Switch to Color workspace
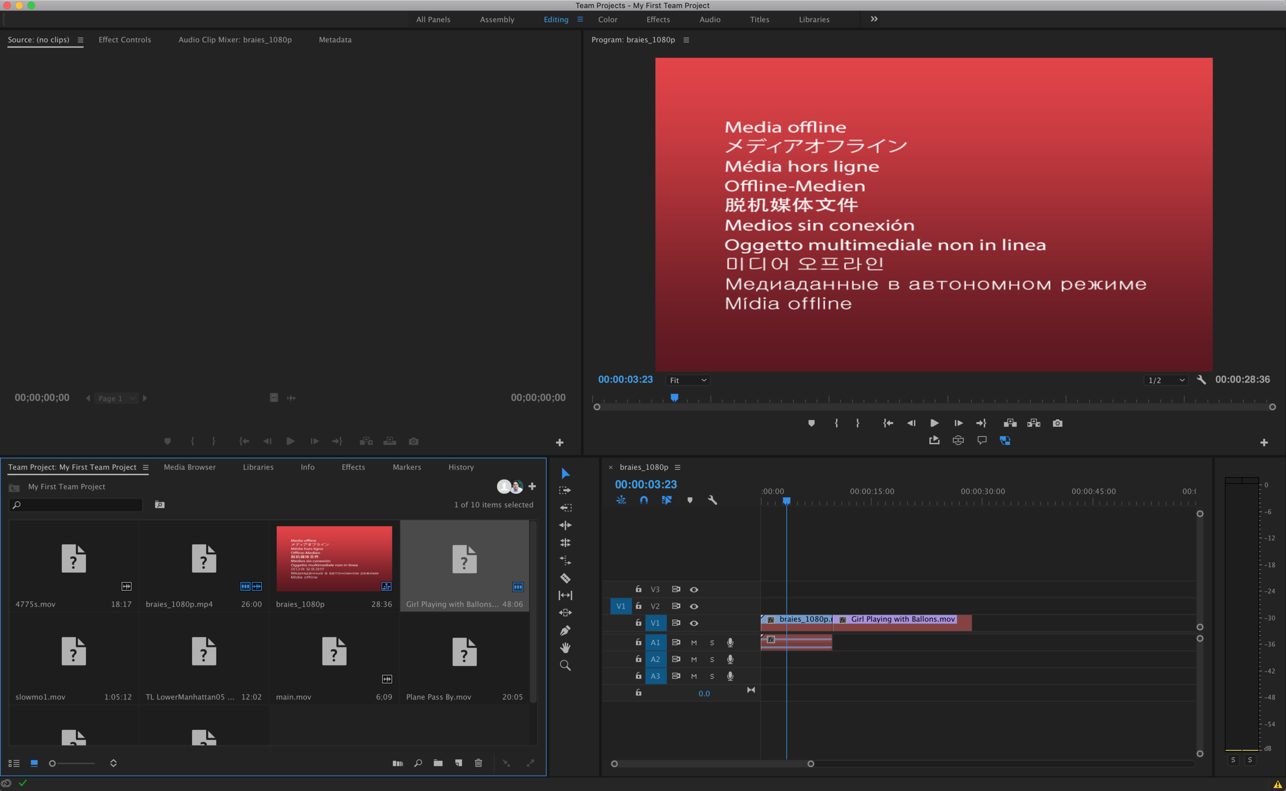Screen dimensions: 1286x791 click(608, 20)
